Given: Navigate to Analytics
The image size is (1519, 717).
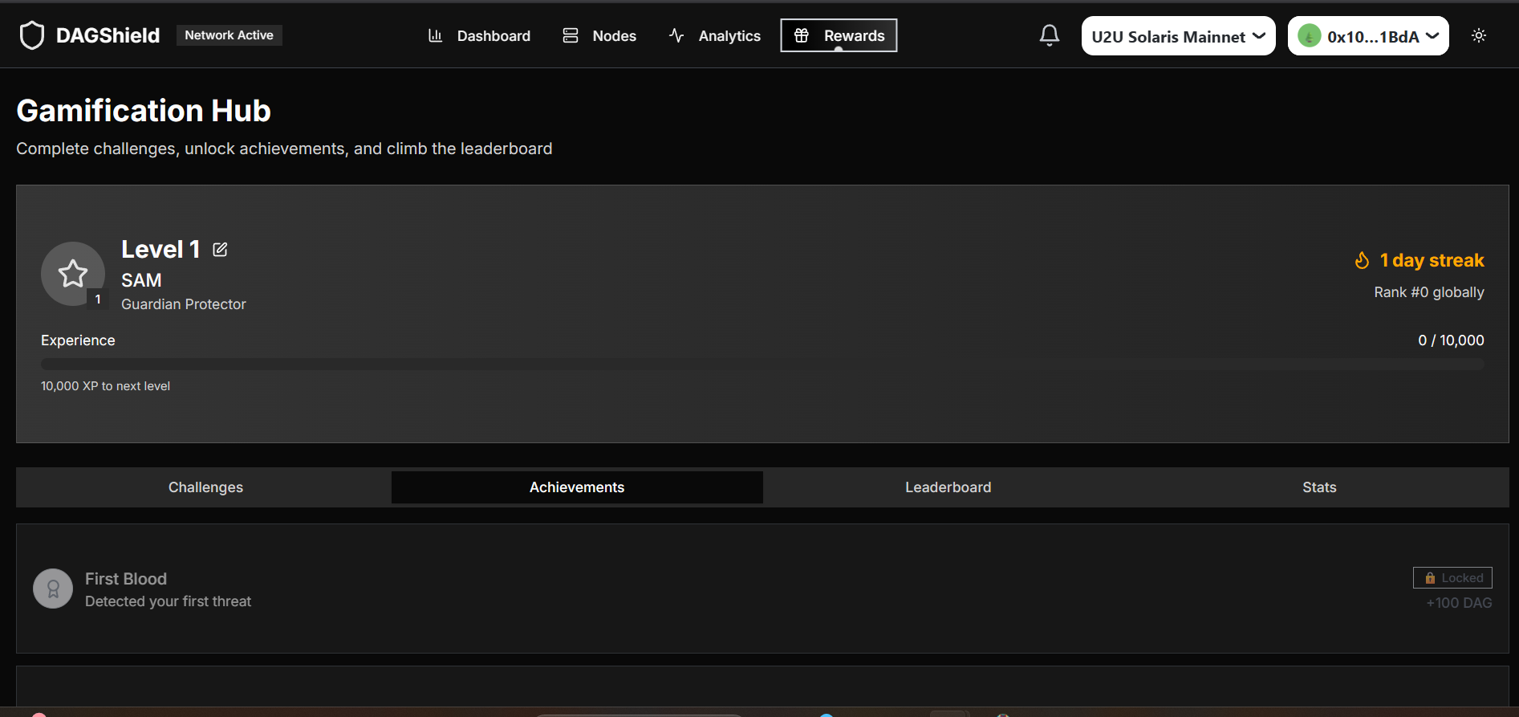Looking at the screenshot, I should click(x=714, y=36).
